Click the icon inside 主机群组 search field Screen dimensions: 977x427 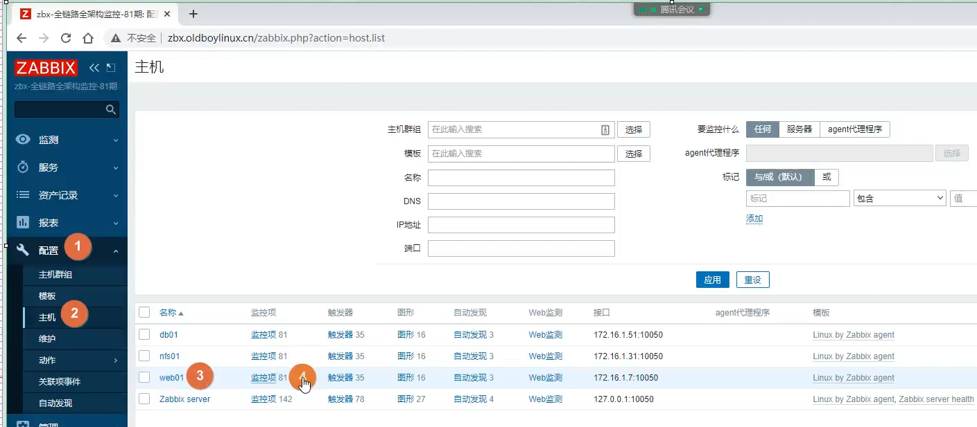pyautogui.click(x=605, y=129)
